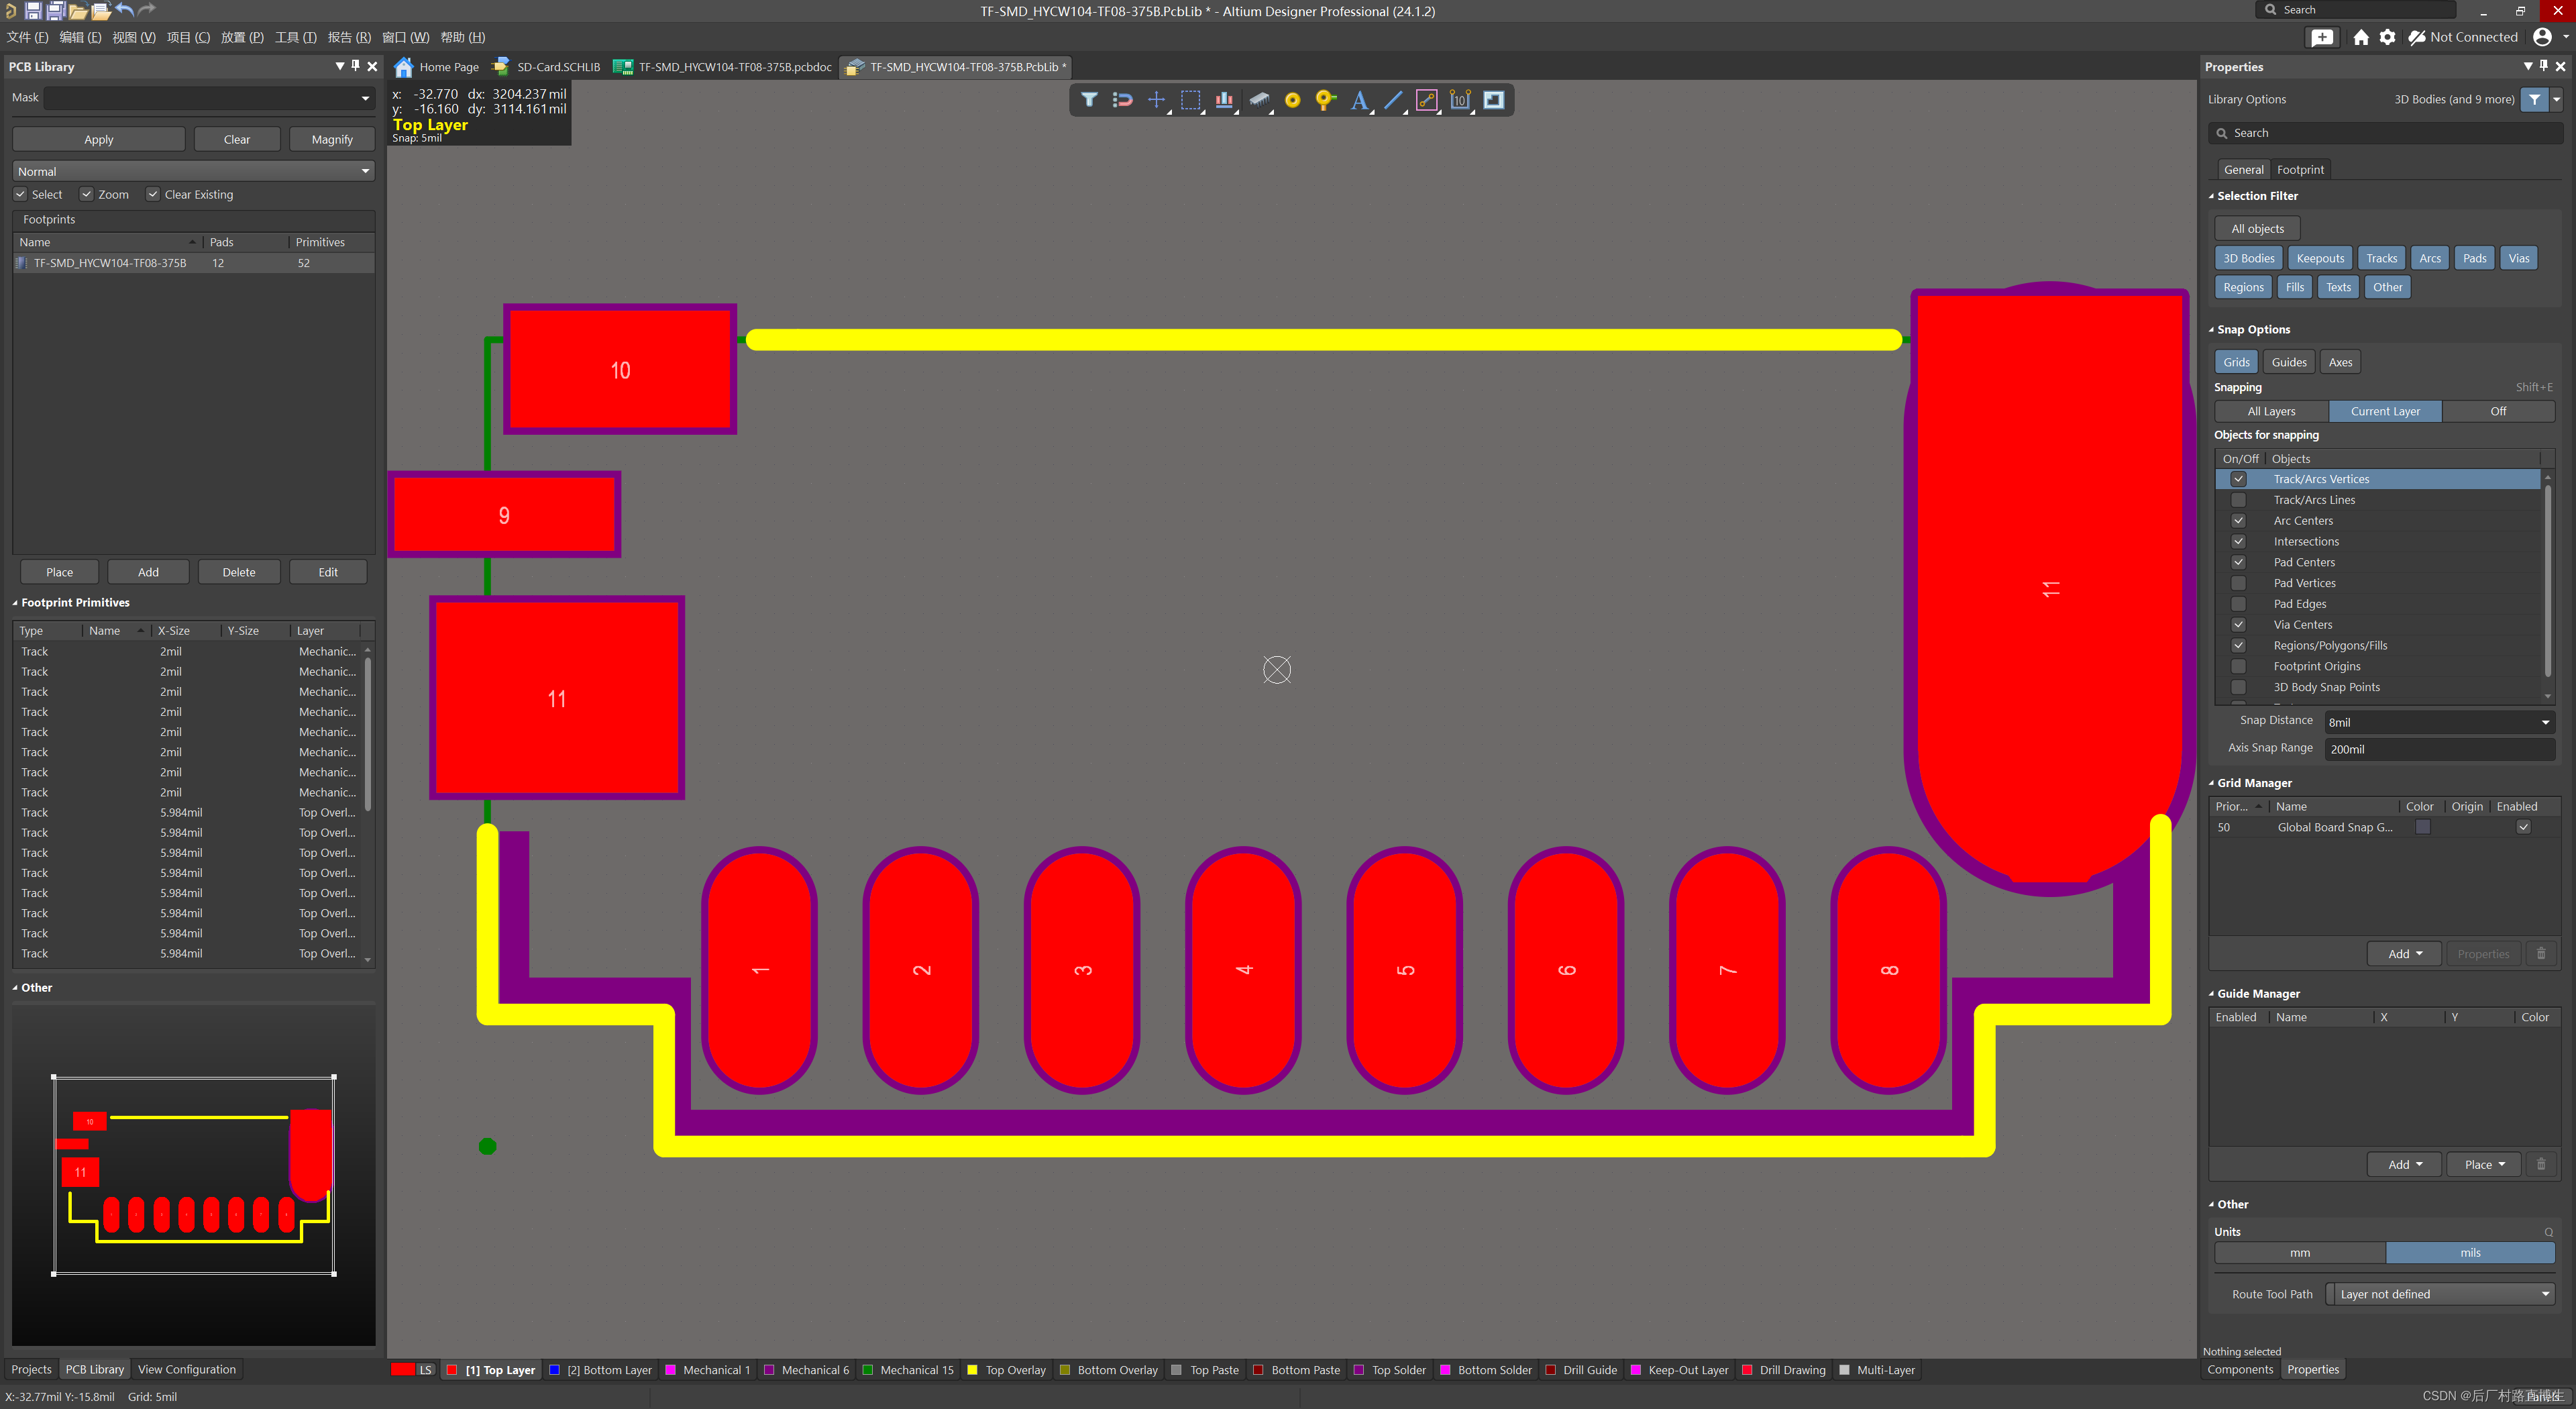
Task: Collapse the Footprint Primitives section
Action: [15, 603]
